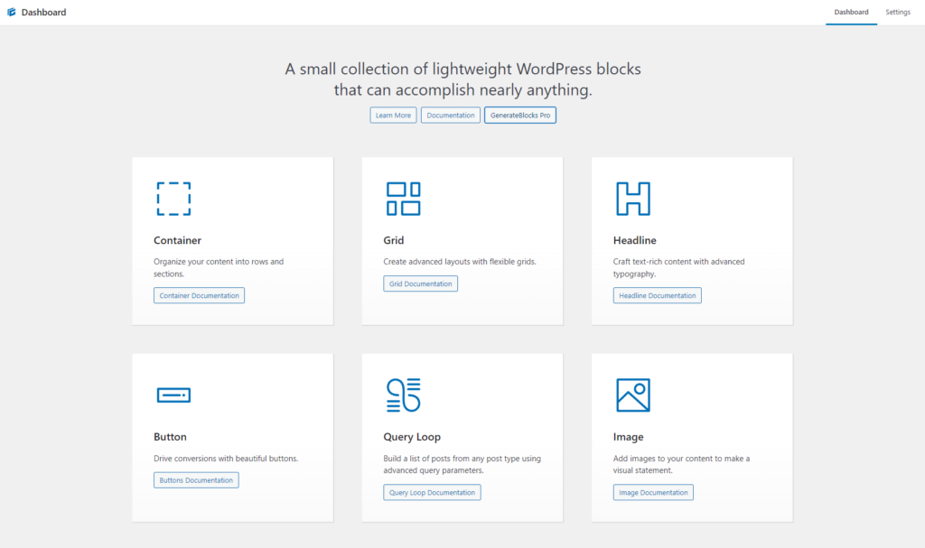
Task: View Query Loop Documentation
Action: pyautogui.click(x=432, y=493)
